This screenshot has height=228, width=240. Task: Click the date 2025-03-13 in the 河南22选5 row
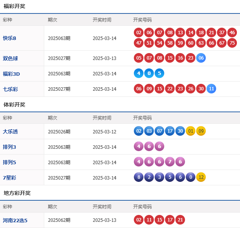105,220
